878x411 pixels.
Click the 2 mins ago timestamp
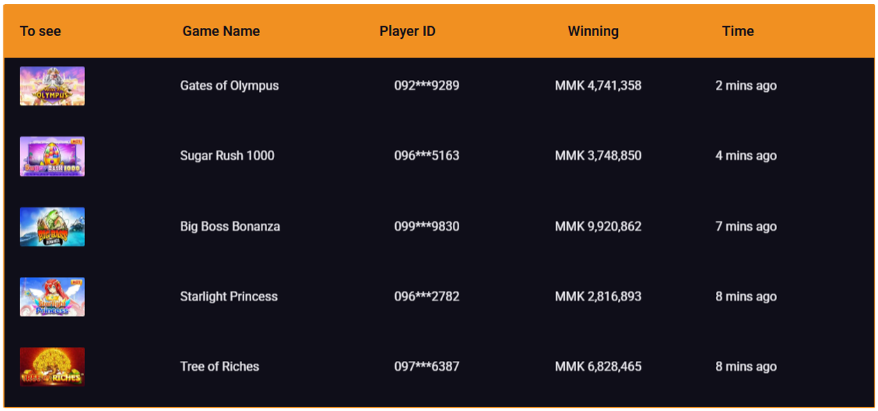pyautogui.click(x=746, y=86)
